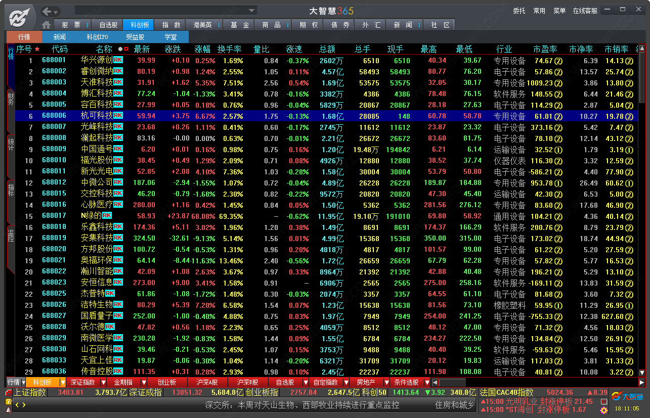Select the 沪深B股 bottom tab
This screenshot has width=650, height=418.
pyautogui.click(x=248, y=383)
